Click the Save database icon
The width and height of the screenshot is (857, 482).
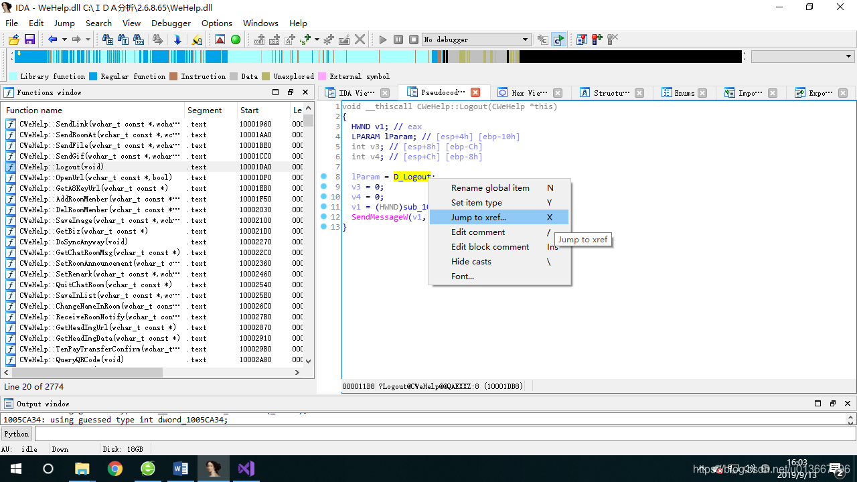point(29,39)
